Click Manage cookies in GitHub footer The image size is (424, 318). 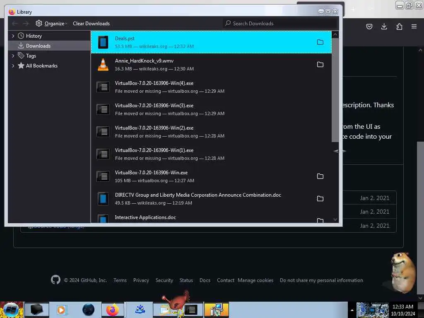[x=255, y=280]
